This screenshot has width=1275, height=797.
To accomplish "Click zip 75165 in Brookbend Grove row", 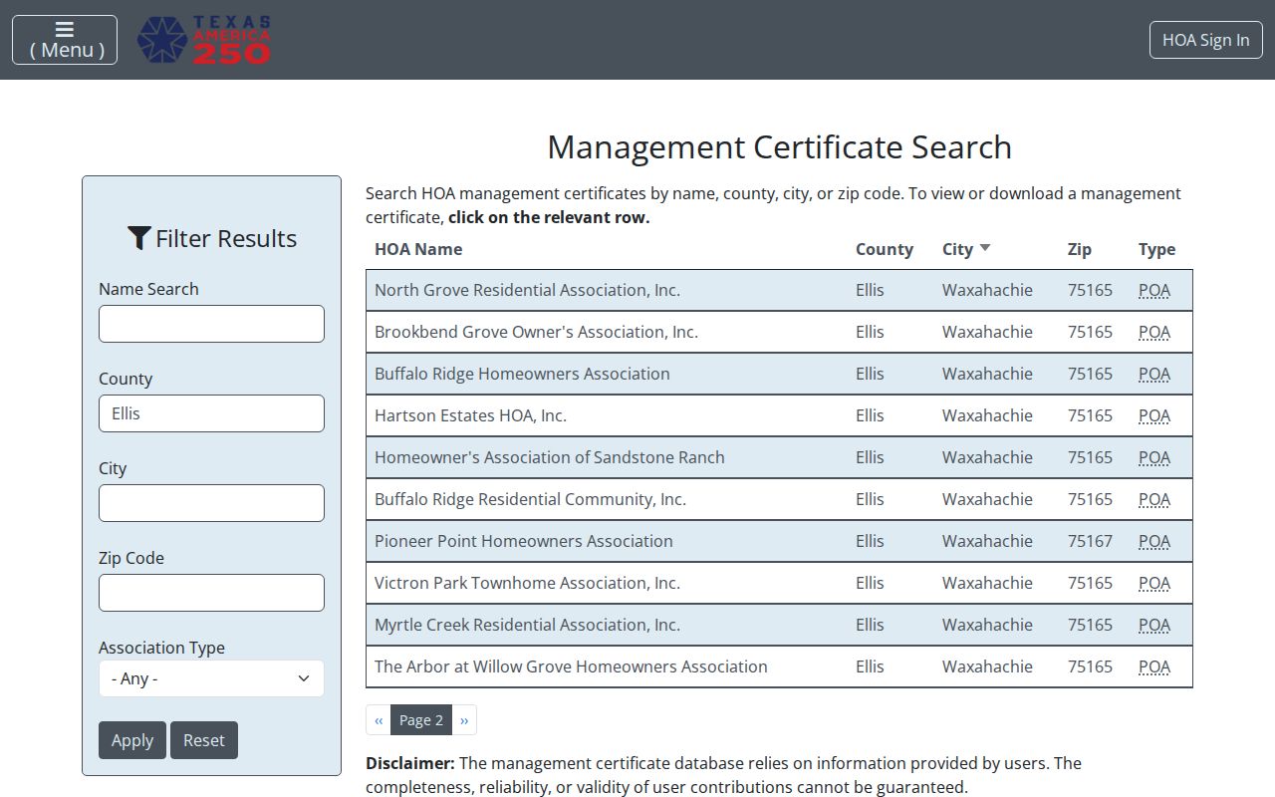I will click(1090, 332).
